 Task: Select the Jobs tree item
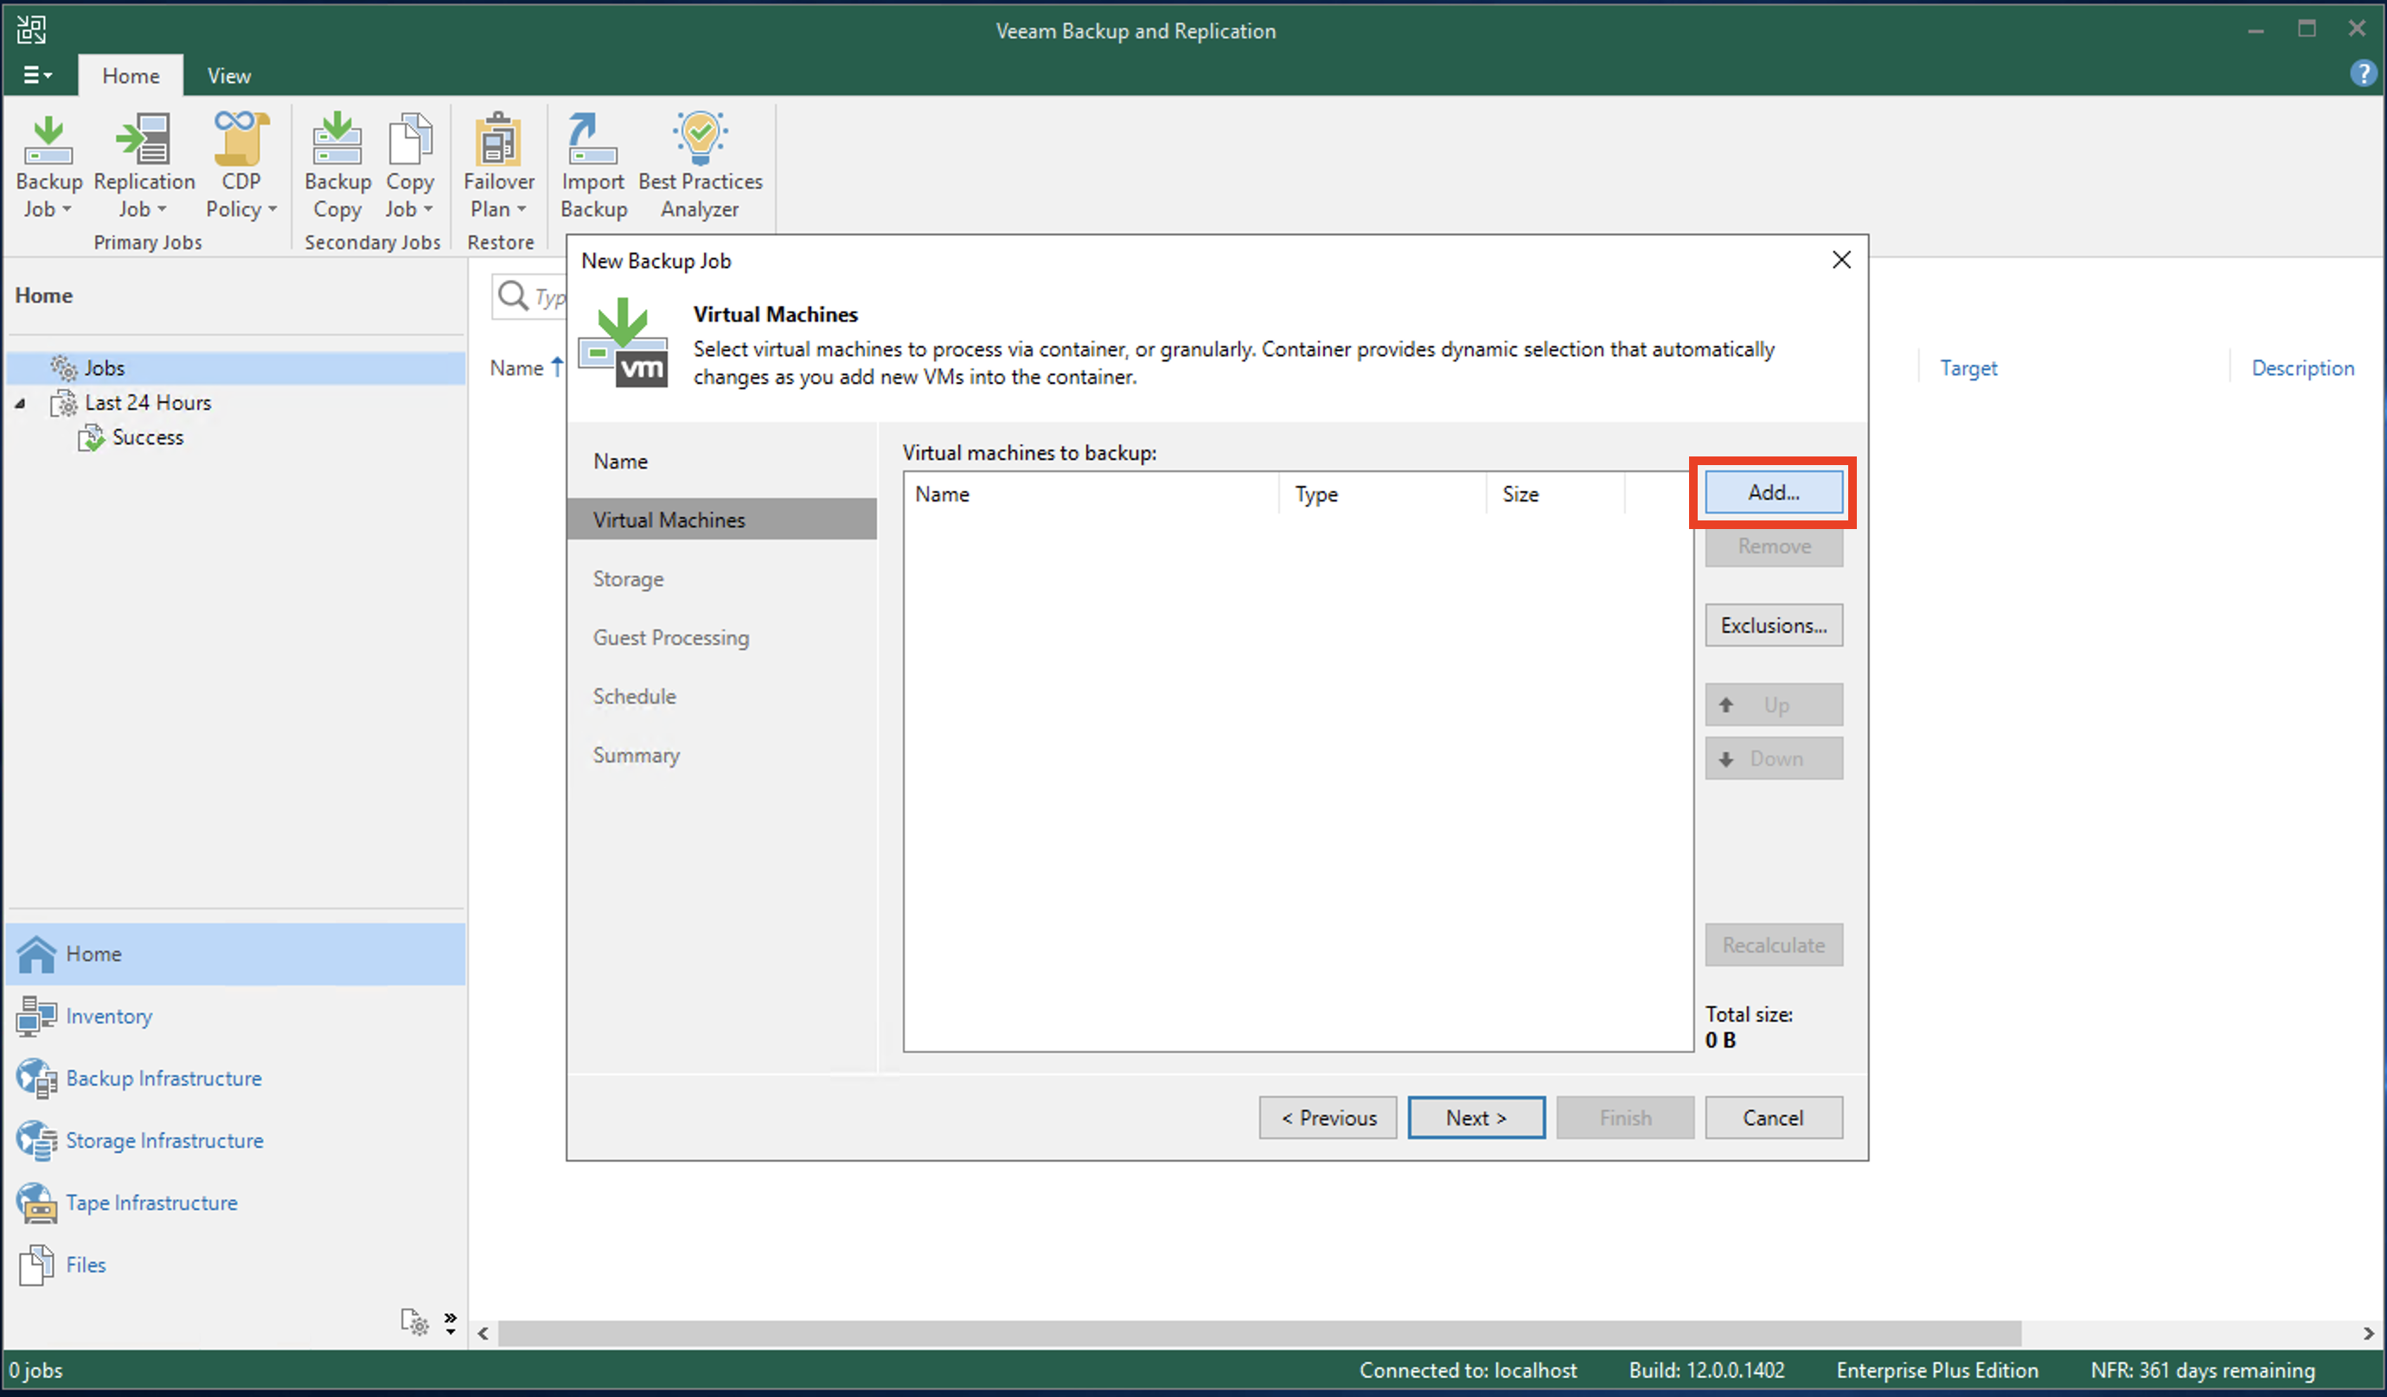(x=236, y=367)
